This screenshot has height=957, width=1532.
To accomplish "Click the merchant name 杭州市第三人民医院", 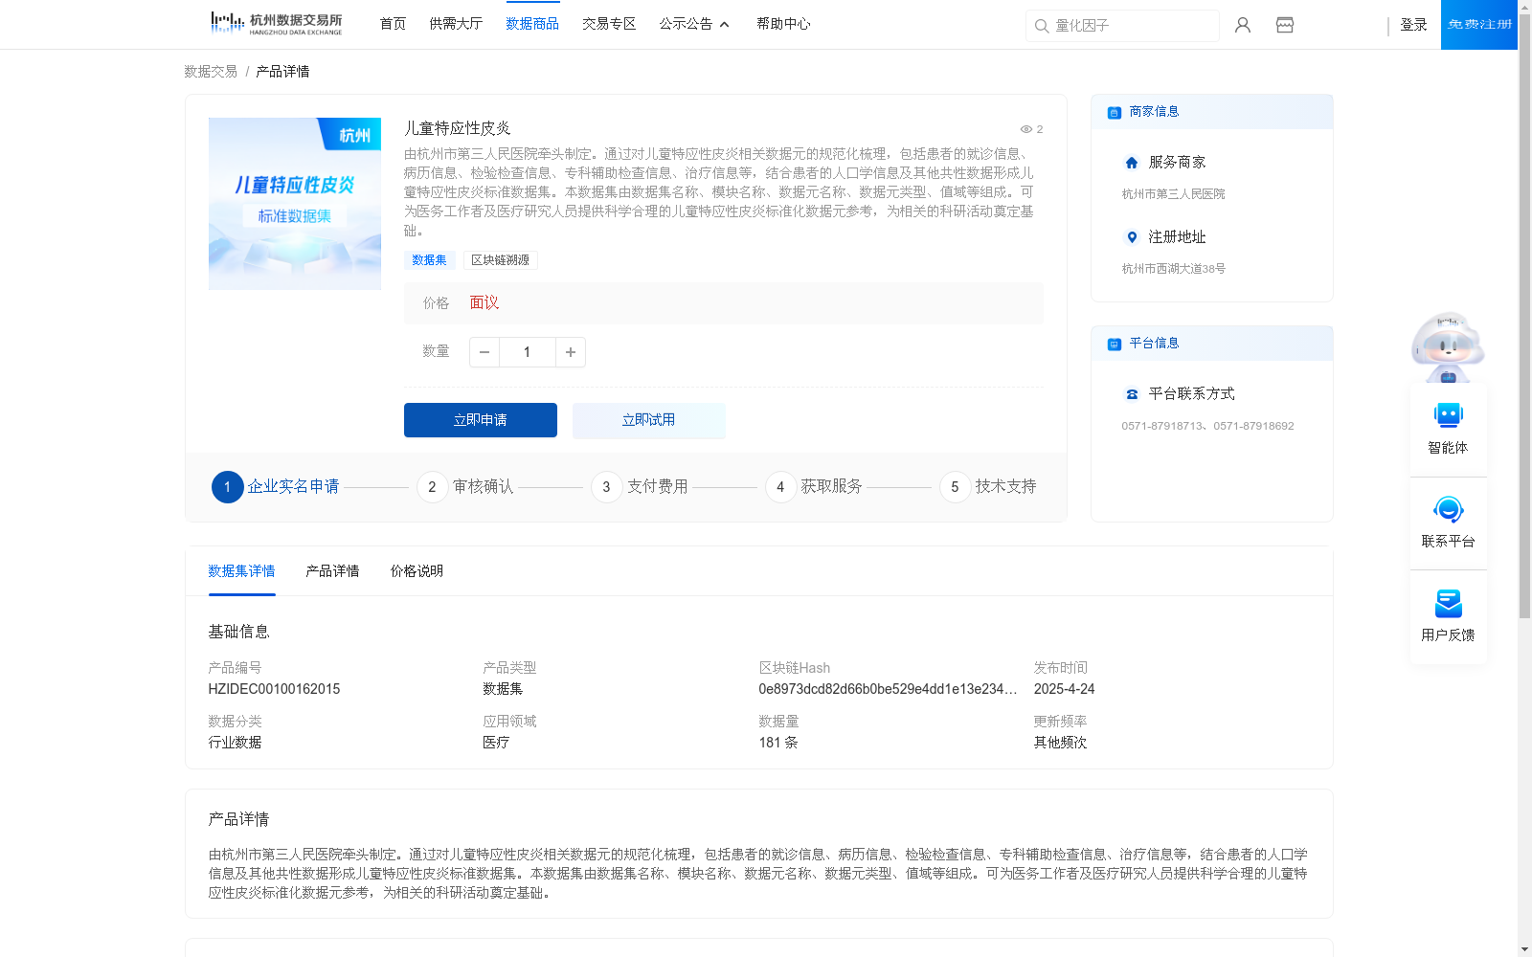I will pyautogui.click(x=1173, y=194).
